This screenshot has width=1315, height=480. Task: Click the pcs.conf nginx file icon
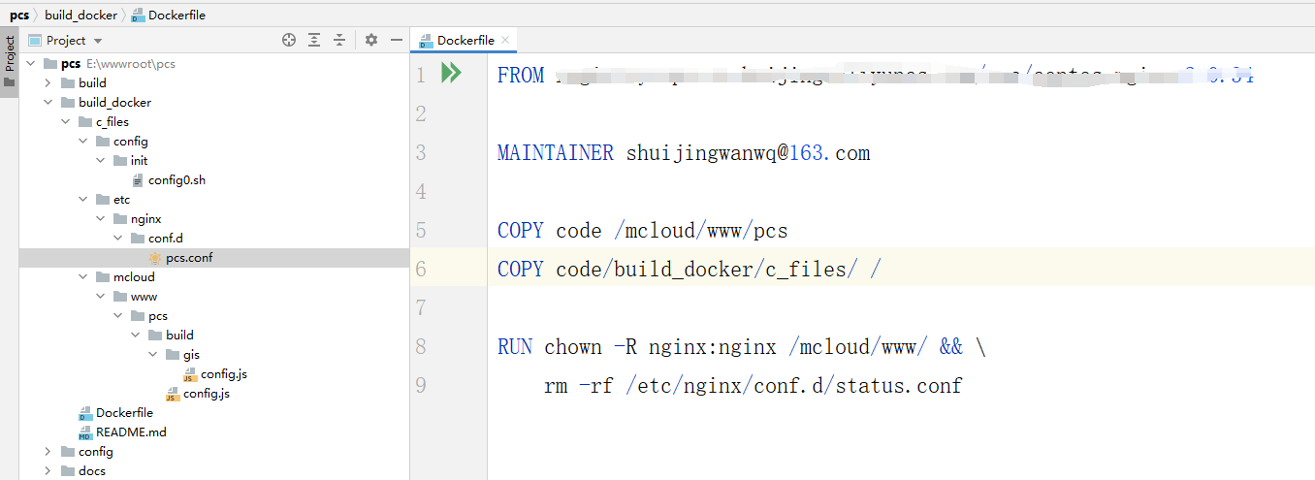pos(155,258)
